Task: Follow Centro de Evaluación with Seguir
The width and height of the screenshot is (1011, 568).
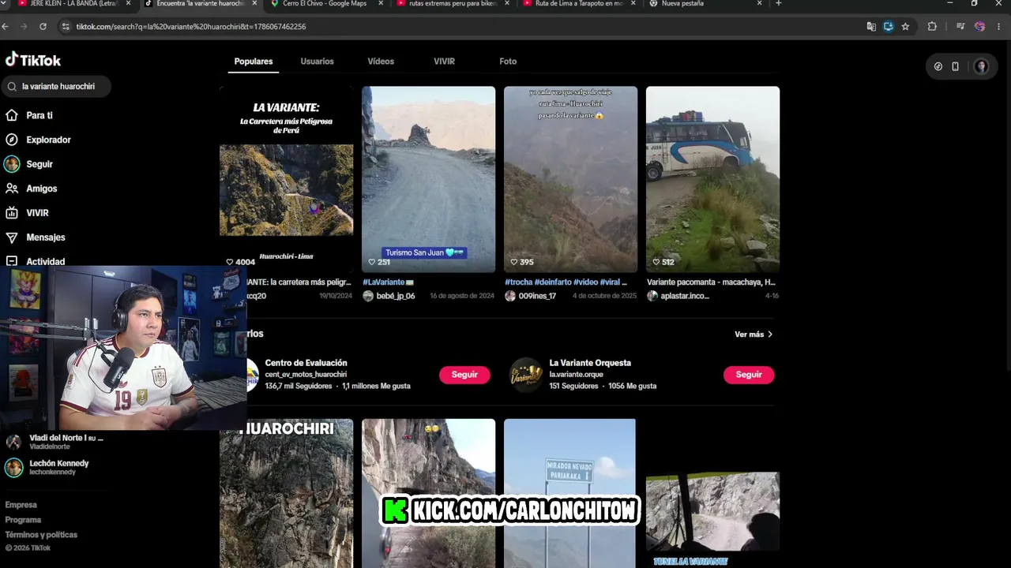Action: pos(464,375)
